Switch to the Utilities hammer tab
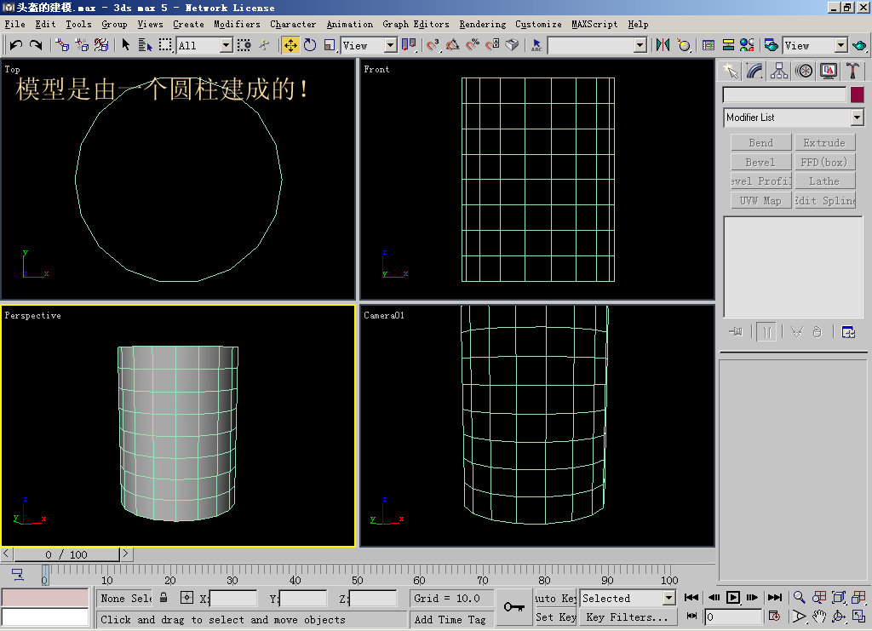 tap(852, 72)
